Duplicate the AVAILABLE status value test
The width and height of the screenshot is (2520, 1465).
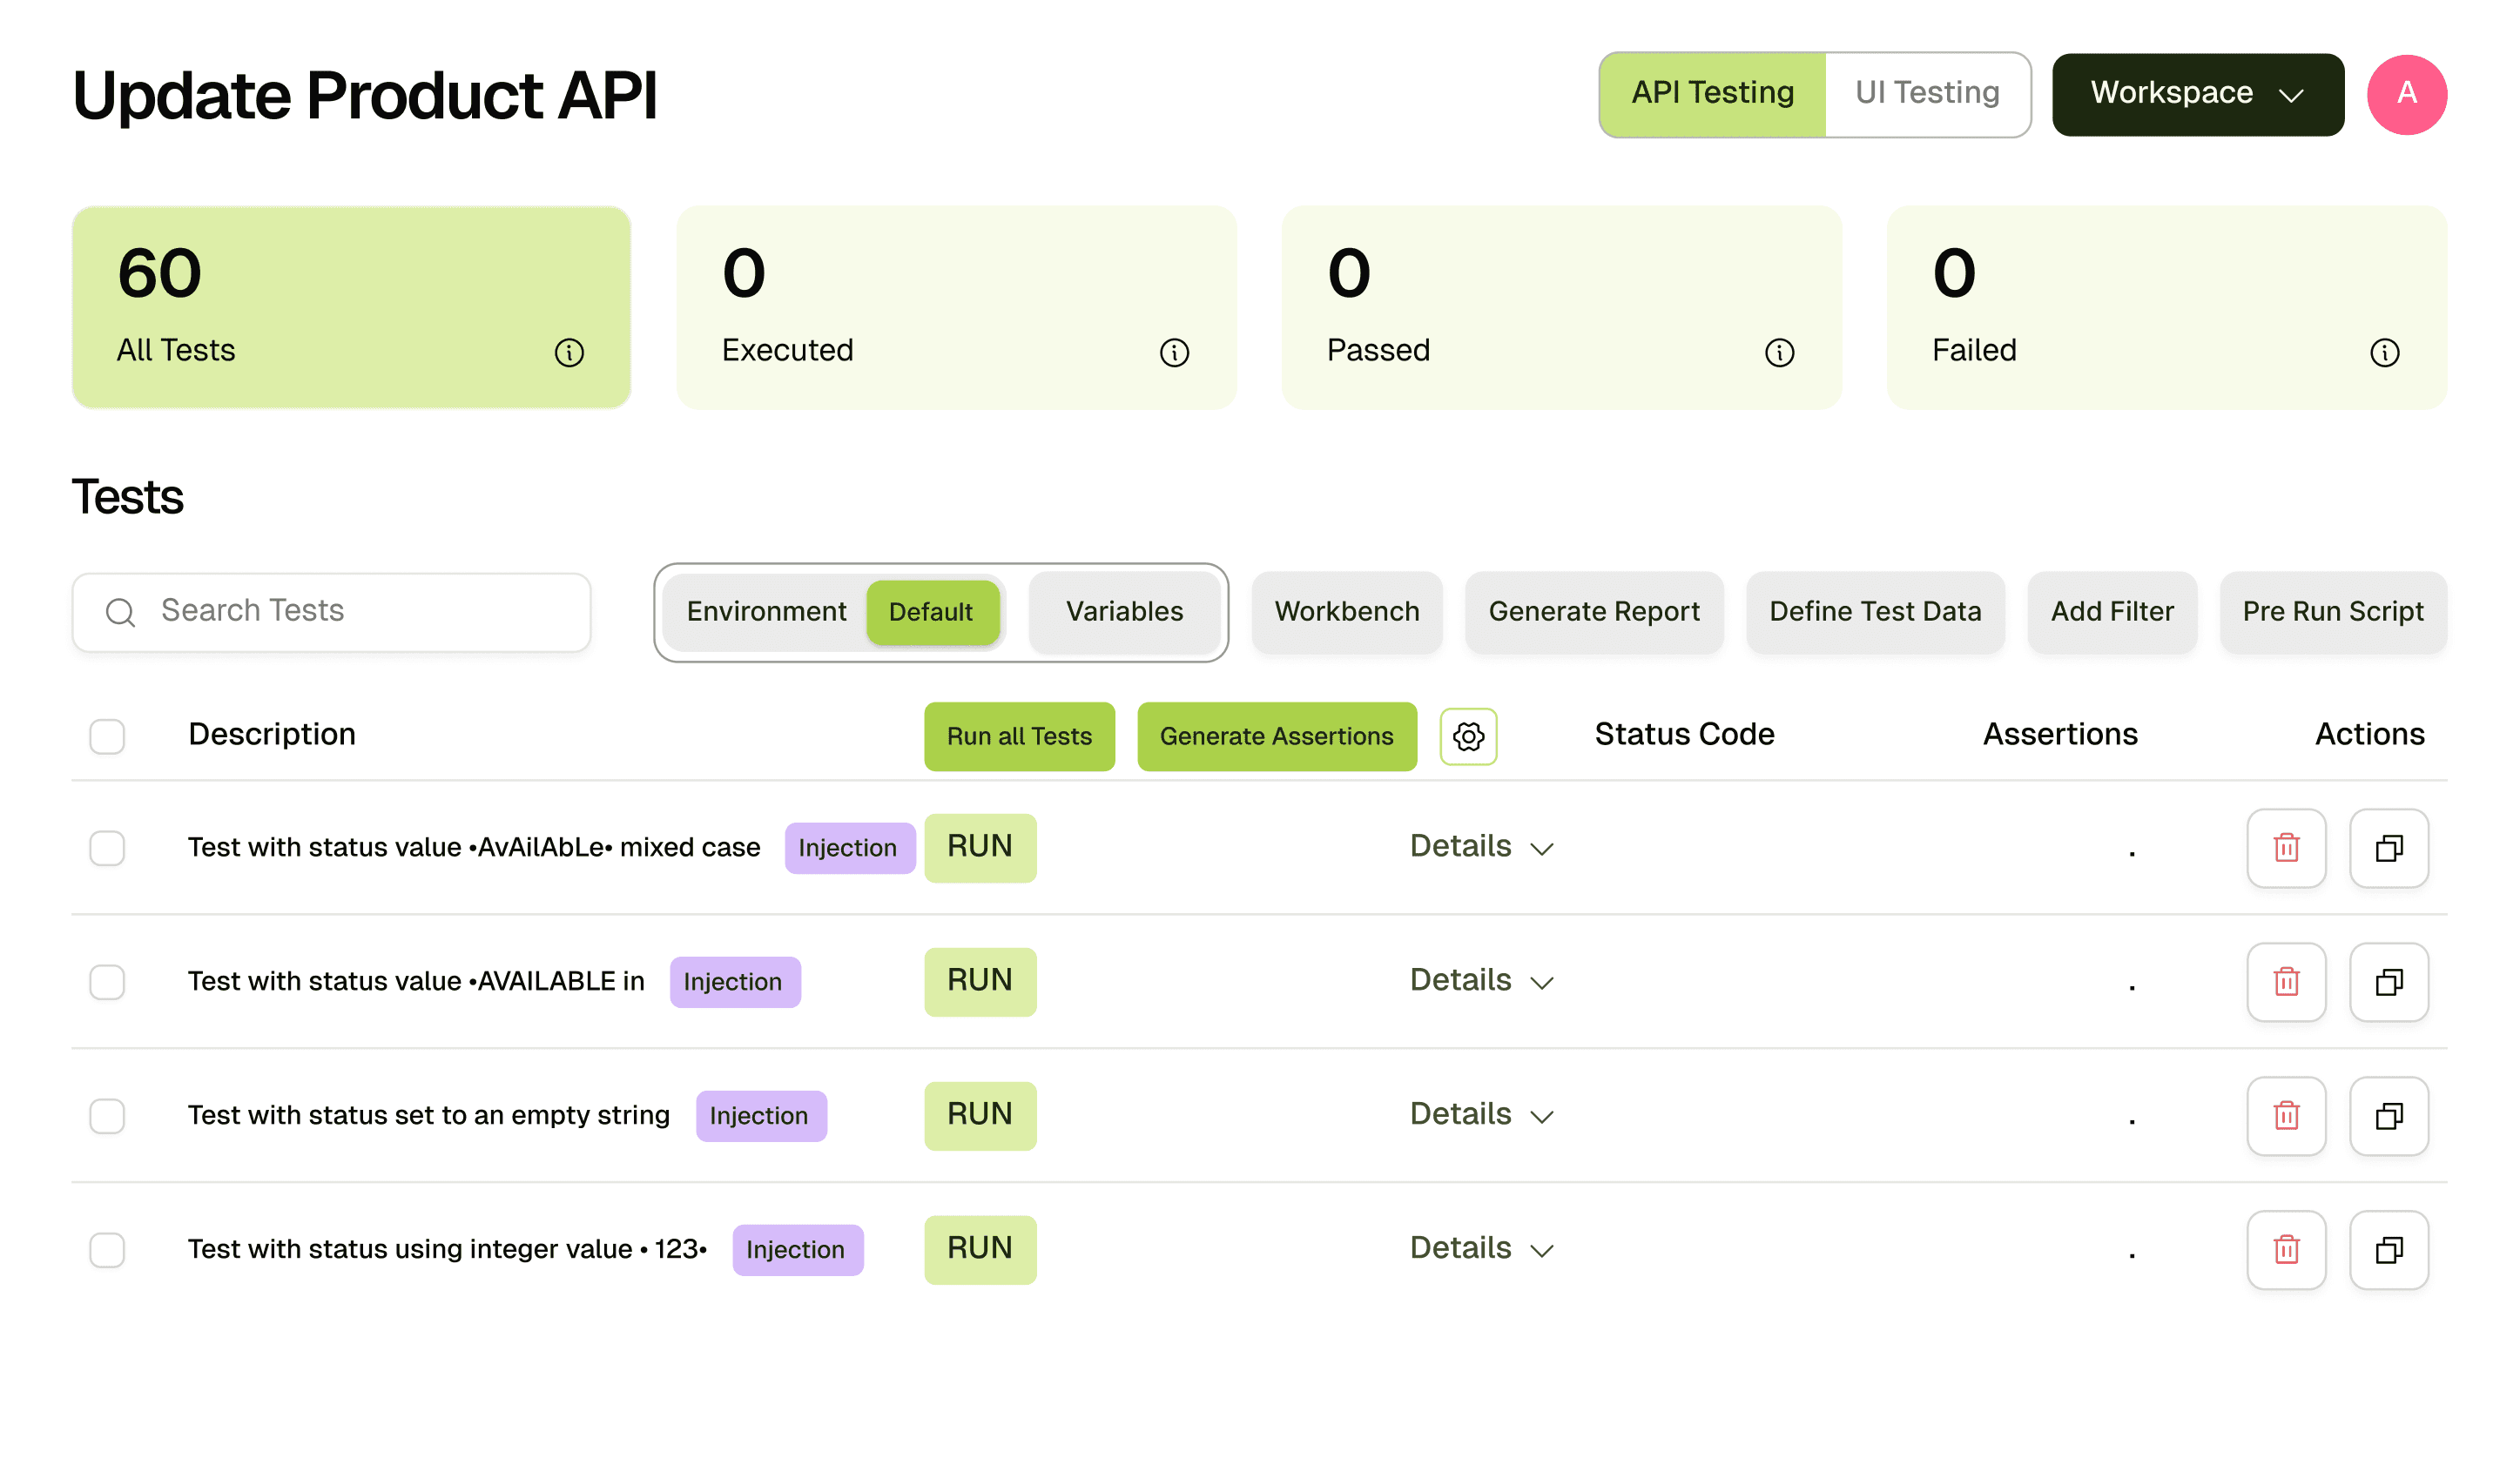click(x=2388, y=981)
